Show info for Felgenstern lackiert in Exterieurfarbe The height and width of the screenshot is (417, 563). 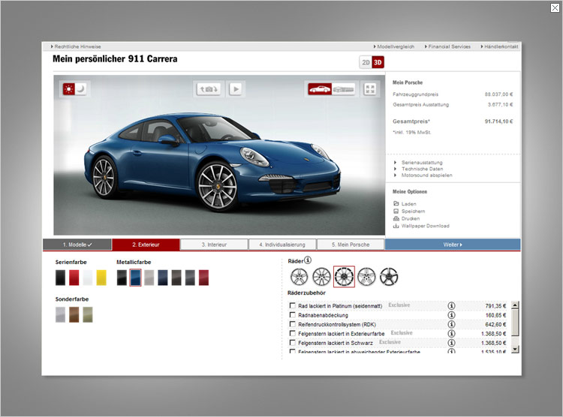[x=451, y=334]
